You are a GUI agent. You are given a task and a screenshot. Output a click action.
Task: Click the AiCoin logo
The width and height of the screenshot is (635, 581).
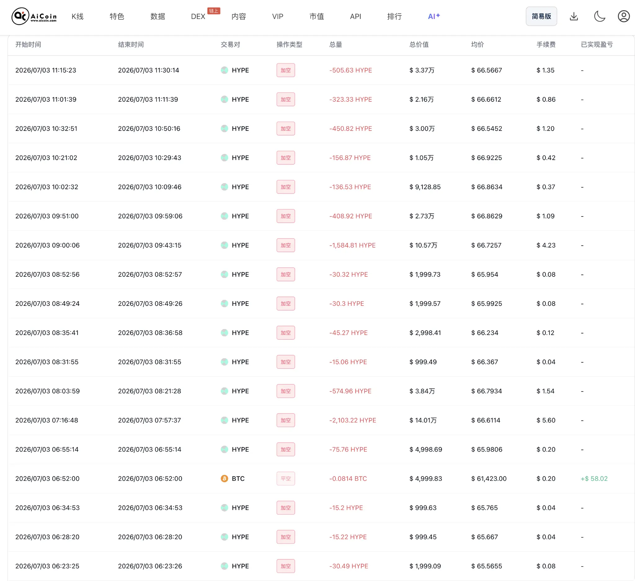coord(34,16)
